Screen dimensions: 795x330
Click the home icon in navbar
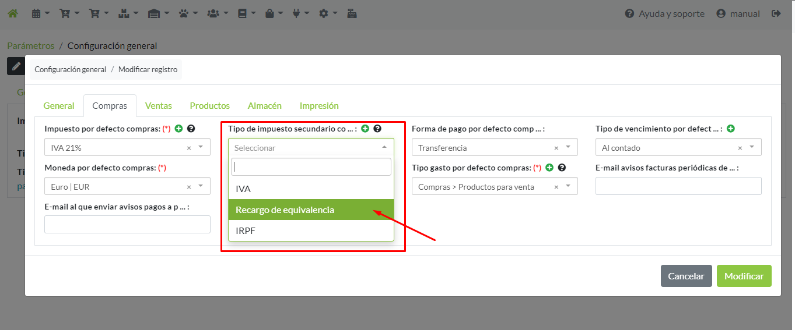pos(12,13)
